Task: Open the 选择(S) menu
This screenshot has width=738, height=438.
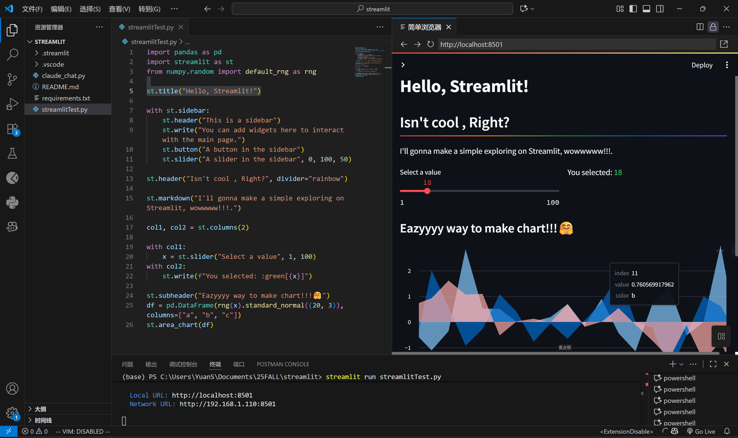Action: (90, 9)
